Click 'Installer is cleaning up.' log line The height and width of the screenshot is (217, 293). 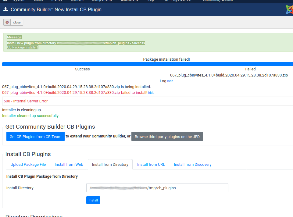(22, 110)
